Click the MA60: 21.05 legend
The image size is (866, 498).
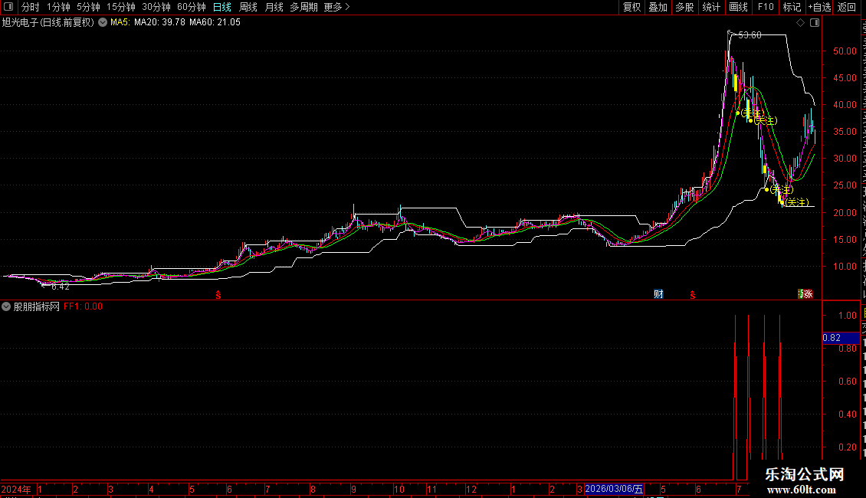(215, 22)
